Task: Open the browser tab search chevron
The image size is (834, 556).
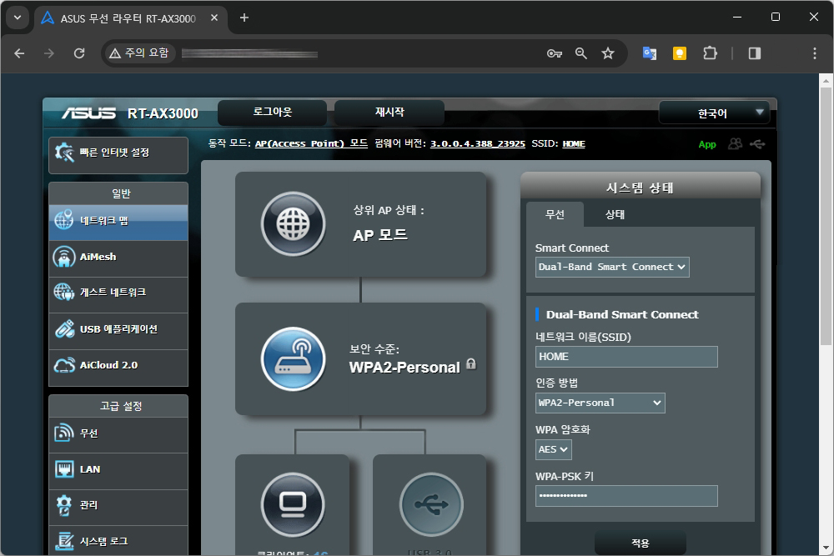Action: click(17, 18)
